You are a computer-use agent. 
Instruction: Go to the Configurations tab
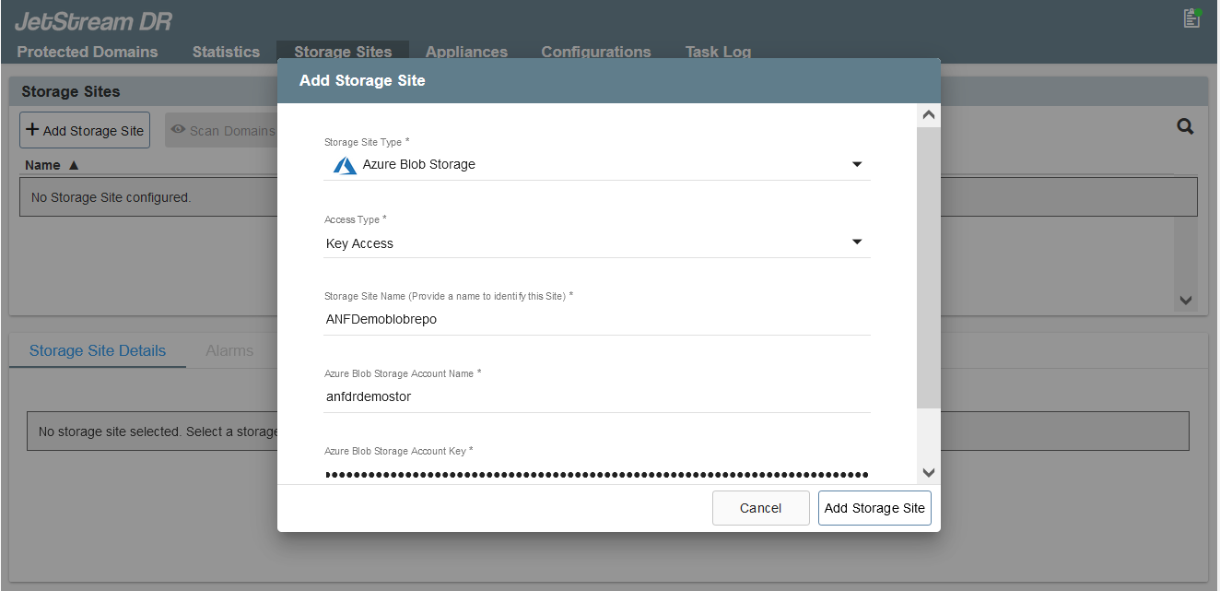596,52
